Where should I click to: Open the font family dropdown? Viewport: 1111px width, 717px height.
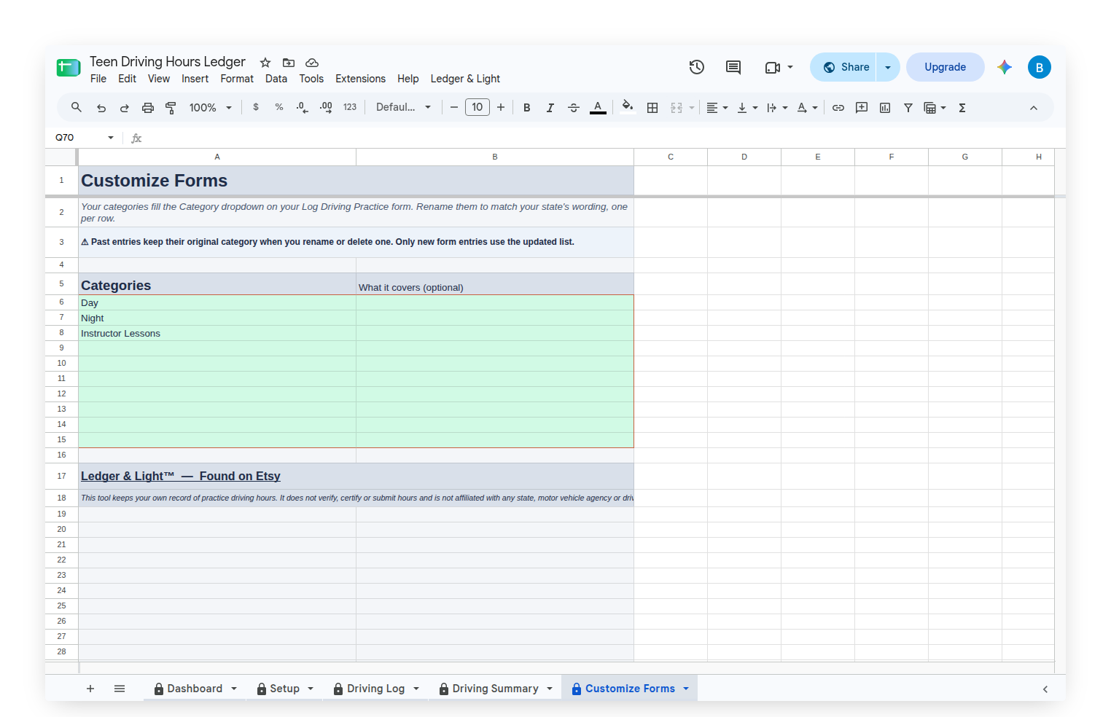click(x=404, y=107)
